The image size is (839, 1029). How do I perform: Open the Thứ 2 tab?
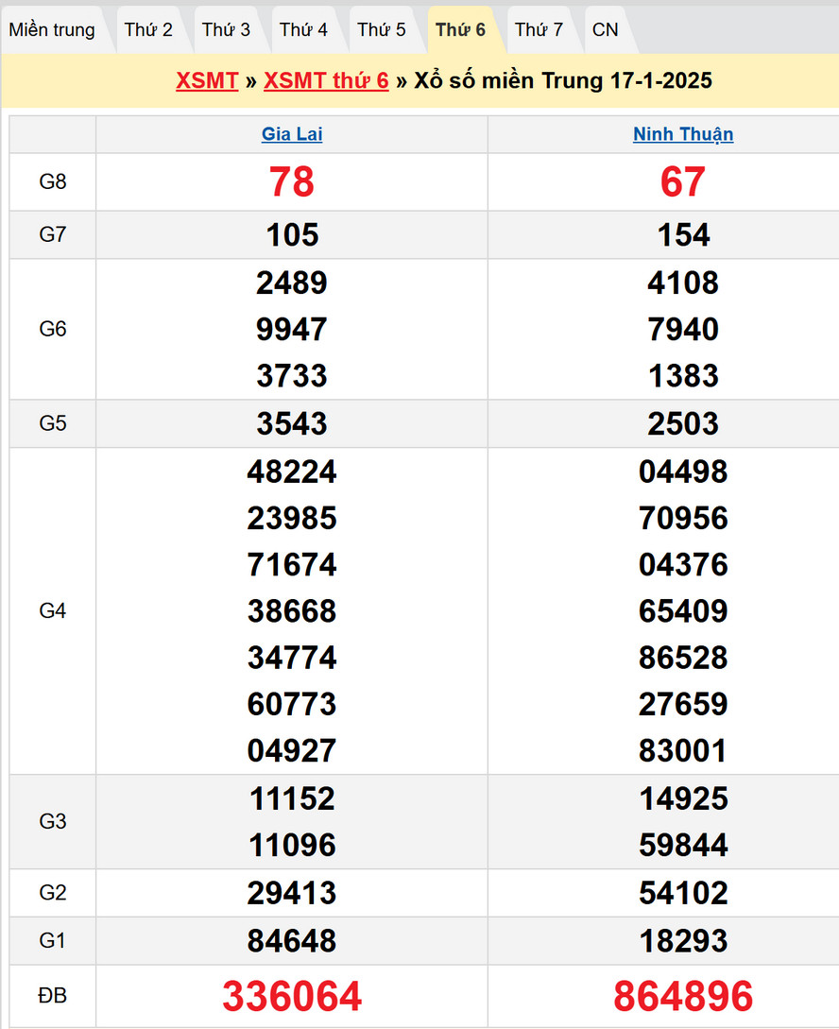(148, 30)
